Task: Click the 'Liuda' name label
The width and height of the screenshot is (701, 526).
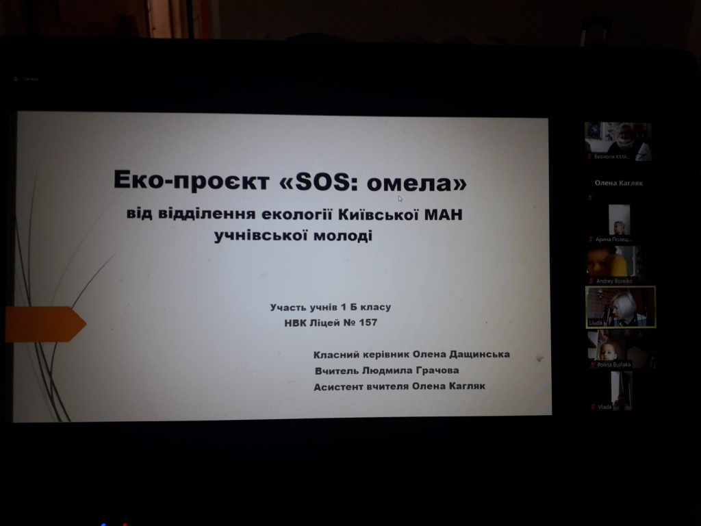Action: click(x=596, y=323)
